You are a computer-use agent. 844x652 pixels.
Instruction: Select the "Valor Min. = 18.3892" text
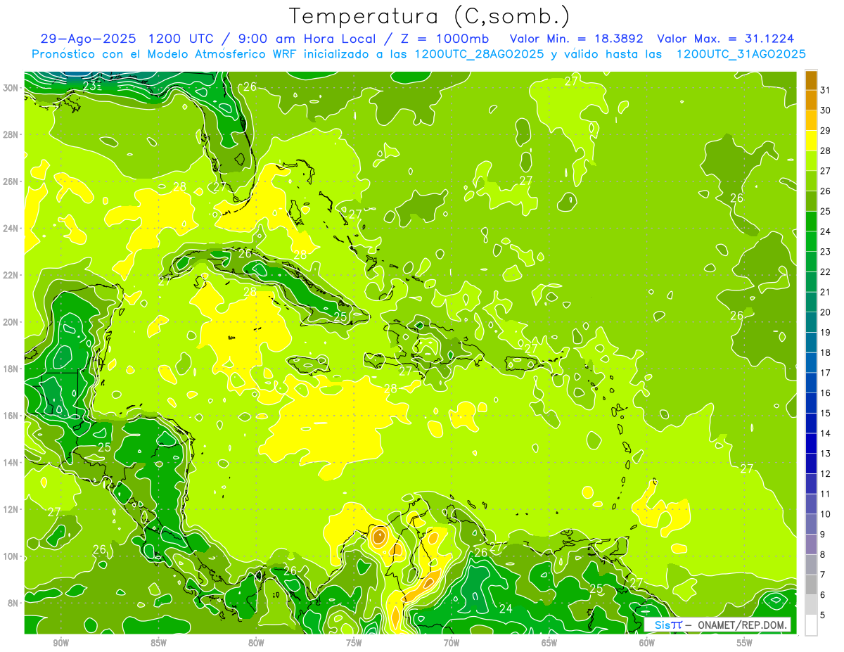[578, 39]
